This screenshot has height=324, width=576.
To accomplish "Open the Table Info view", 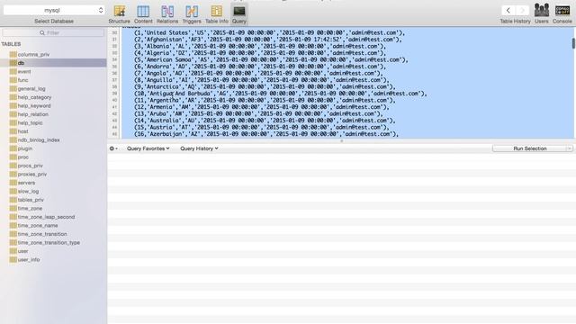I will (216, 14).
